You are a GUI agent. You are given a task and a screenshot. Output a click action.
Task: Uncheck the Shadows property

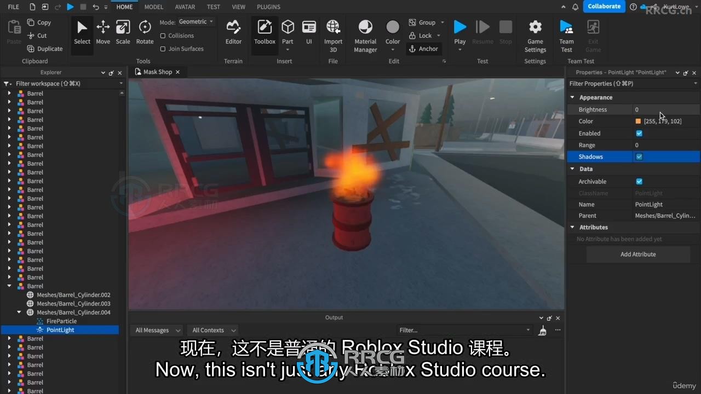pos(639,157)
